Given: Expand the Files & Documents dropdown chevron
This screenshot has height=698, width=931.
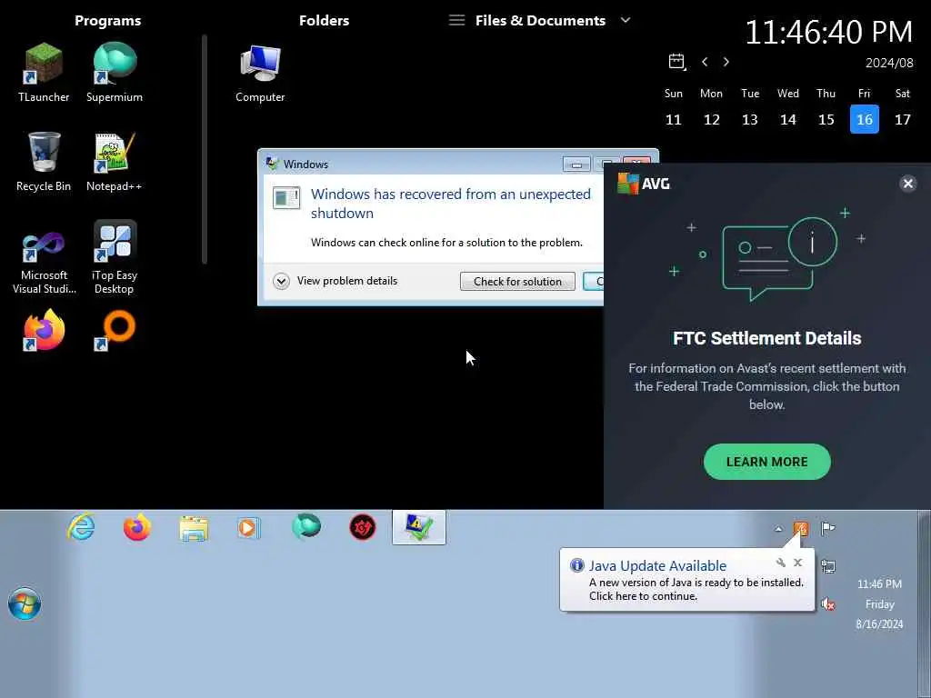Looking at the screenshot, I should pos(626,20).
